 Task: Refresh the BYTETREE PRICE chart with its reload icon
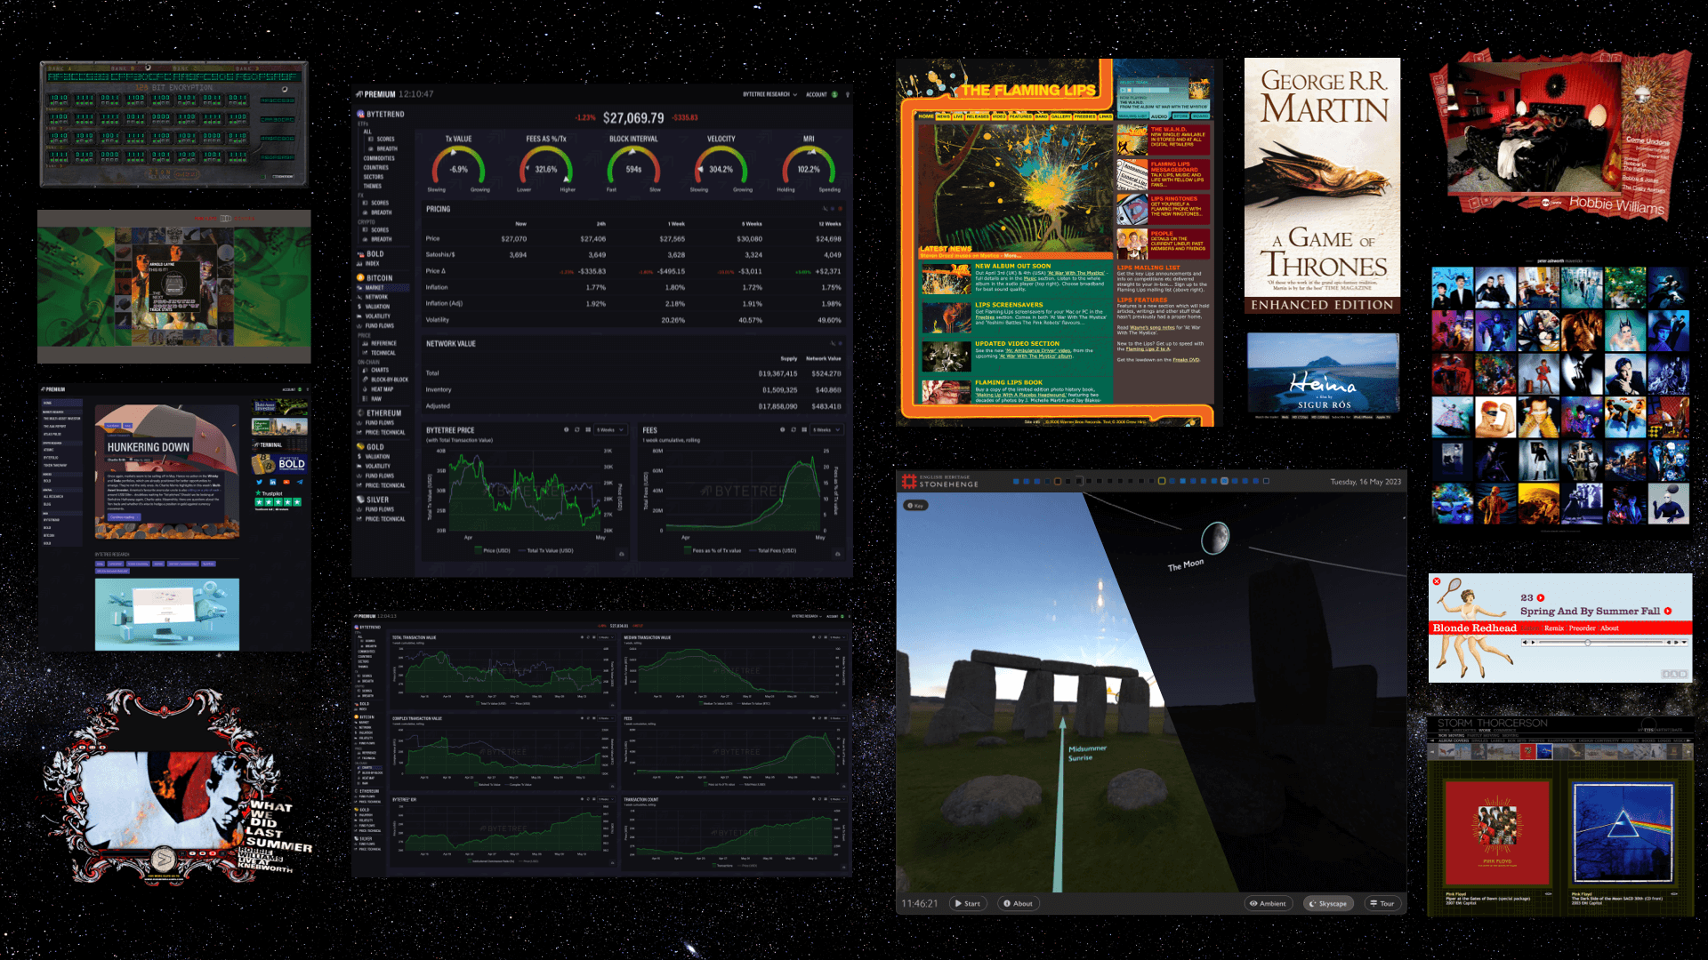pos(577,429)
